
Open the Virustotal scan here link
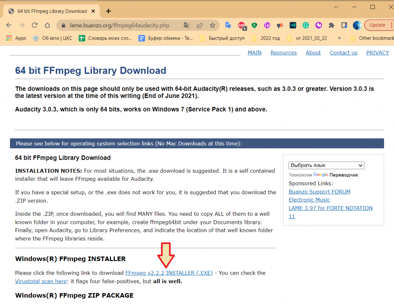coord(41,281)
